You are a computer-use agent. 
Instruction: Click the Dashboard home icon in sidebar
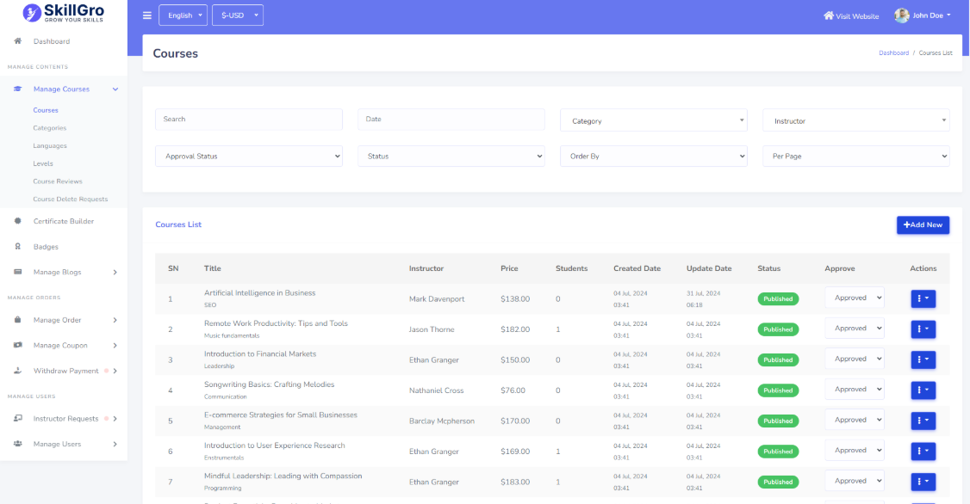pyautogui.click(x=17, y=41)
